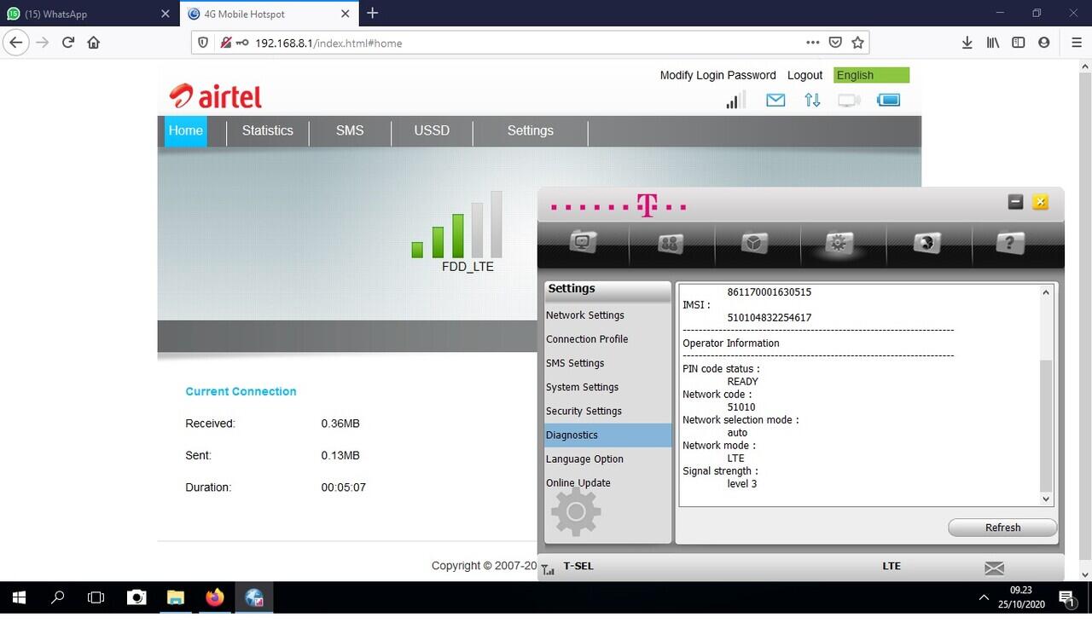Click the Refresh button
The image size is (1092, 623).
pos(1002,528)
